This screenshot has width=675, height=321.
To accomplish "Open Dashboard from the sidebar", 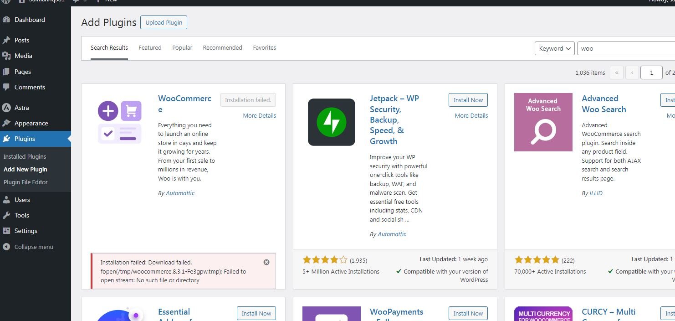I will point(30,20).
